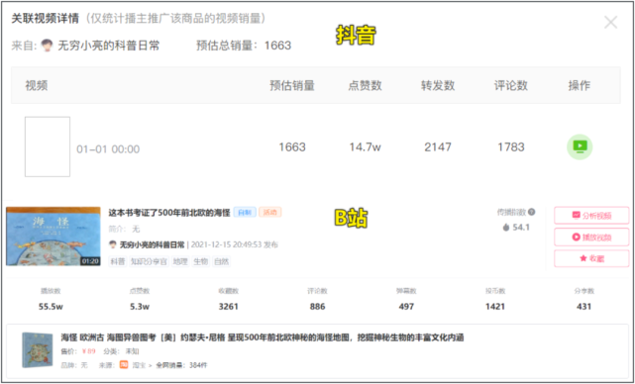Click the 收藏 favorite button

point(591,258)
